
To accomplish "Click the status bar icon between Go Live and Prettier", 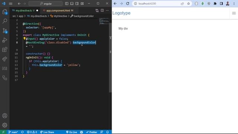I will [81, 132].
